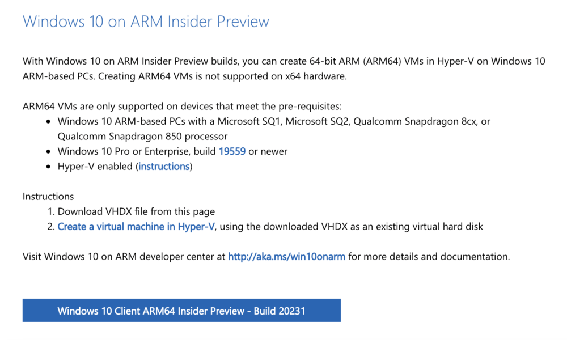Image resolution: width=567 pixels, height=340 pixels.
Task: Click the Visit Windows 10 on ARM developer center text
Action: 124,257
